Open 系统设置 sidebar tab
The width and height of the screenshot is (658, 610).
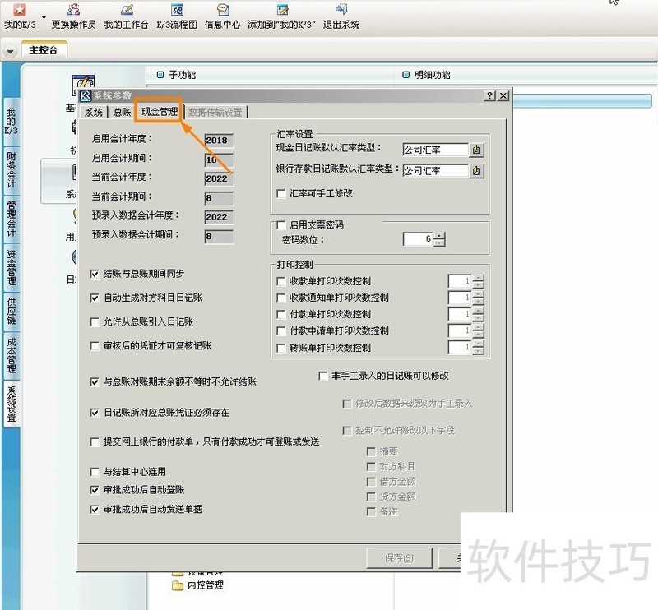(x=12, y=403)
